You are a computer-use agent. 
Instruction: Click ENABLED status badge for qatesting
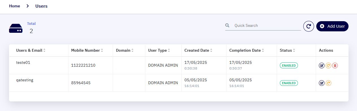289,83
